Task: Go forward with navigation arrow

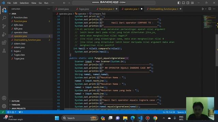Action: (x=69, y=3)
